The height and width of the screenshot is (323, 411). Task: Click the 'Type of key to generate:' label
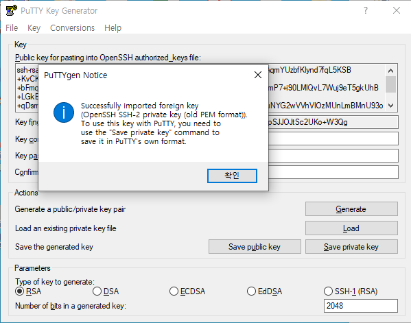pyautogui.click(x=55, y=282)
